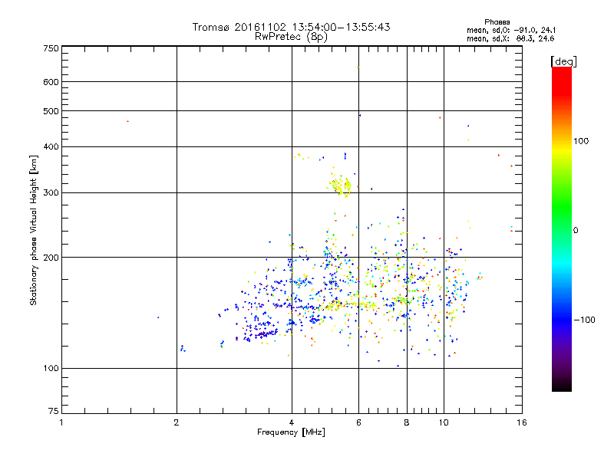Click the 'Frequency [MHz]' axis label
The width and height of the screenshot is (614, 460).
pos(291,432)
